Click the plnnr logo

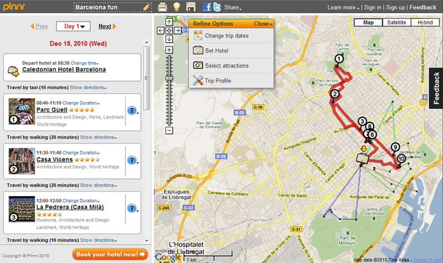[14, 6]
